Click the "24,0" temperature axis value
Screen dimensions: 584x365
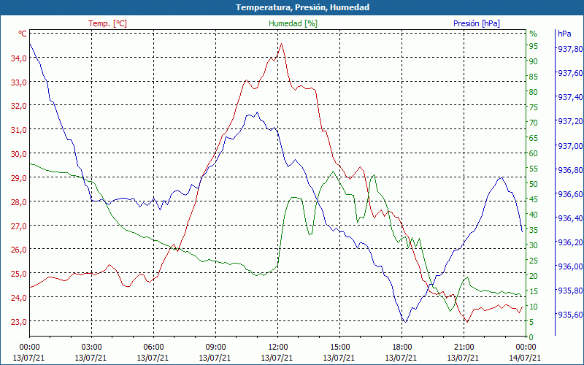click(19, 298)
